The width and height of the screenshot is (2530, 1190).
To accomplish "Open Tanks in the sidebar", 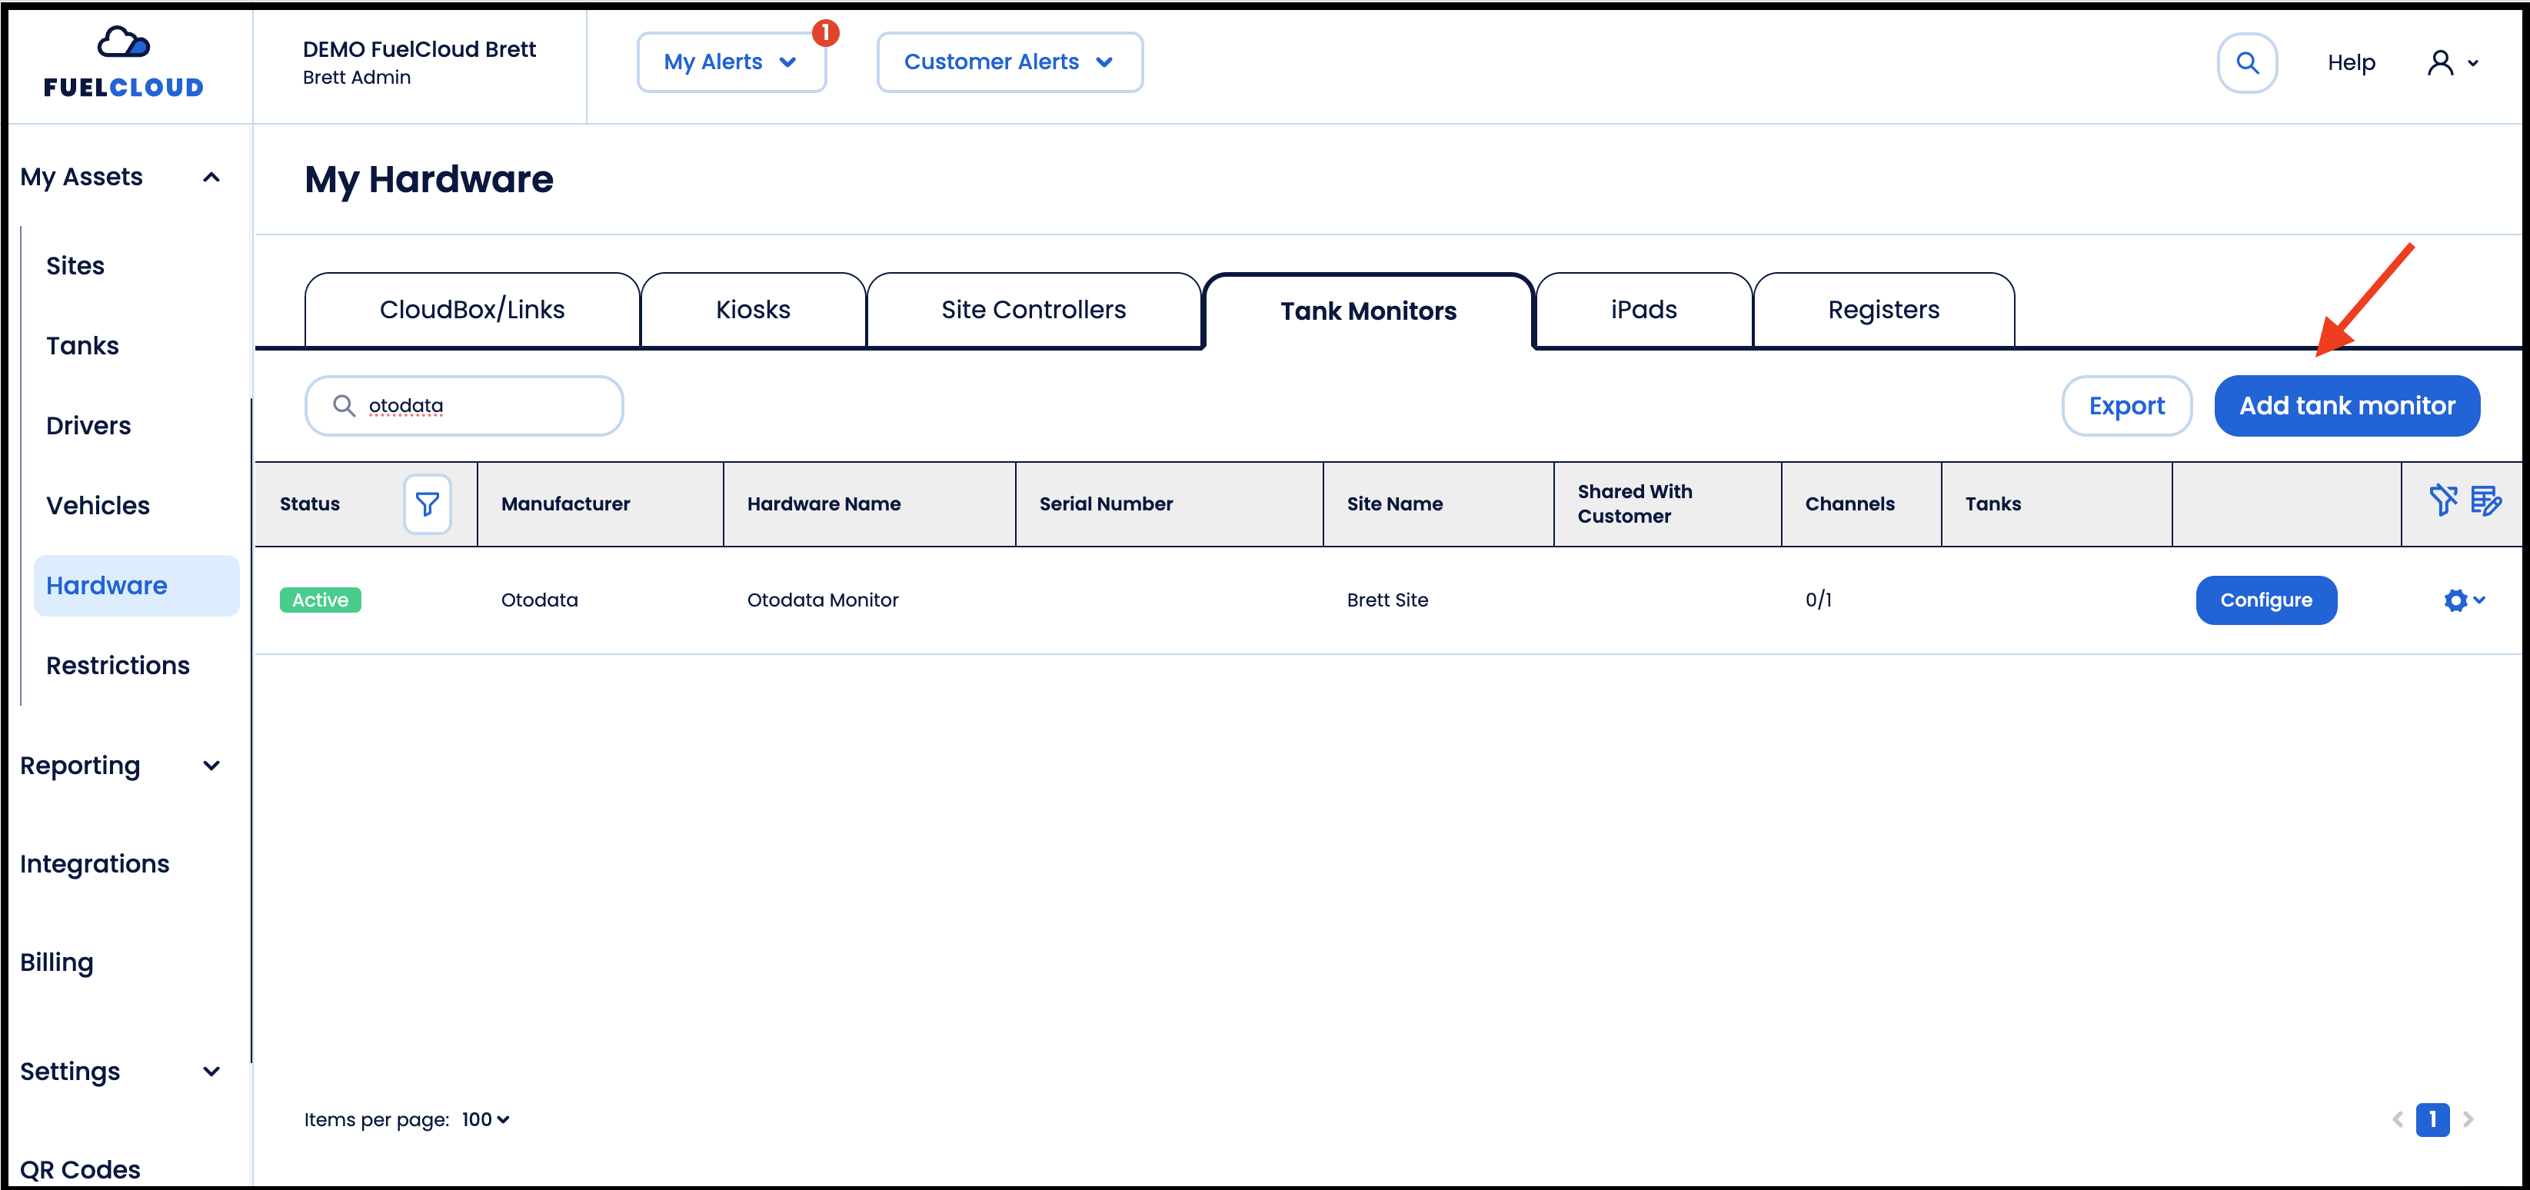I will (82, 346).
